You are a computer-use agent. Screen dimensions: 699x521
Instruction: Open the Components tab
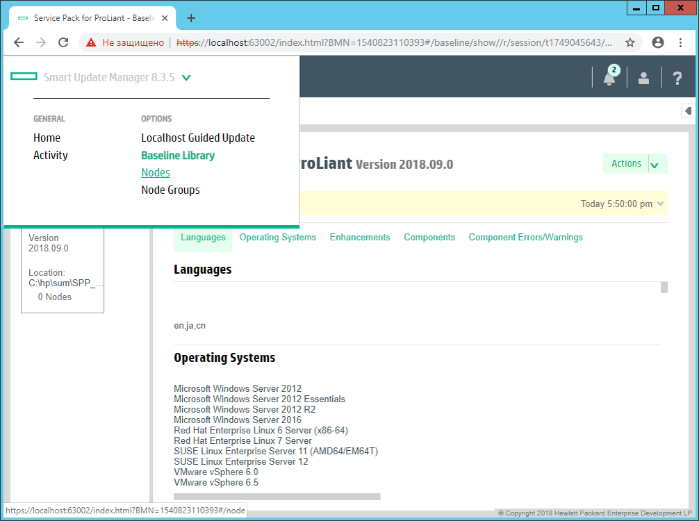(x=429, y=237)
